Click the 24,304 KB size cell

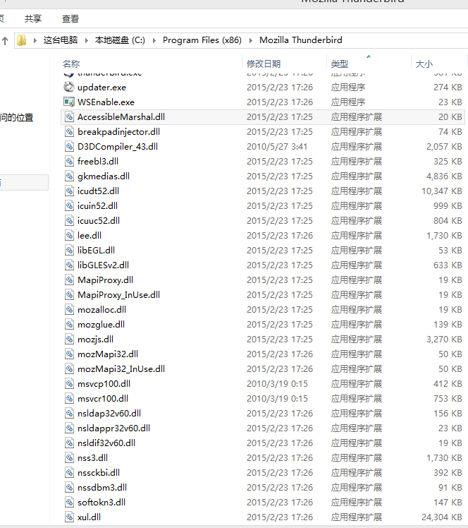(442, 517)
